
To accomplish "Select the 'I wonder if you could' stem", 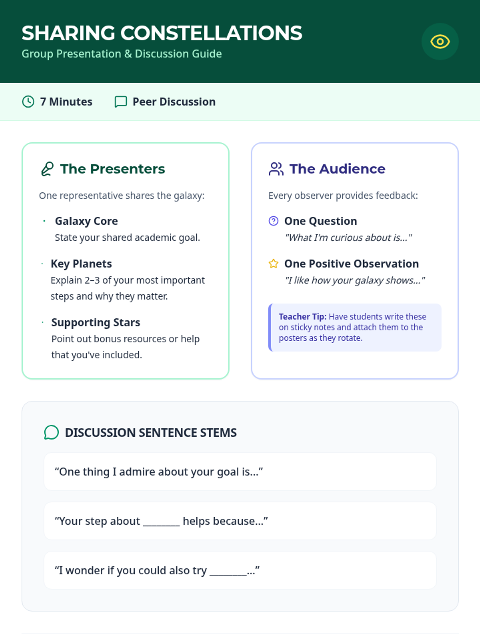I will pos(240,570).
